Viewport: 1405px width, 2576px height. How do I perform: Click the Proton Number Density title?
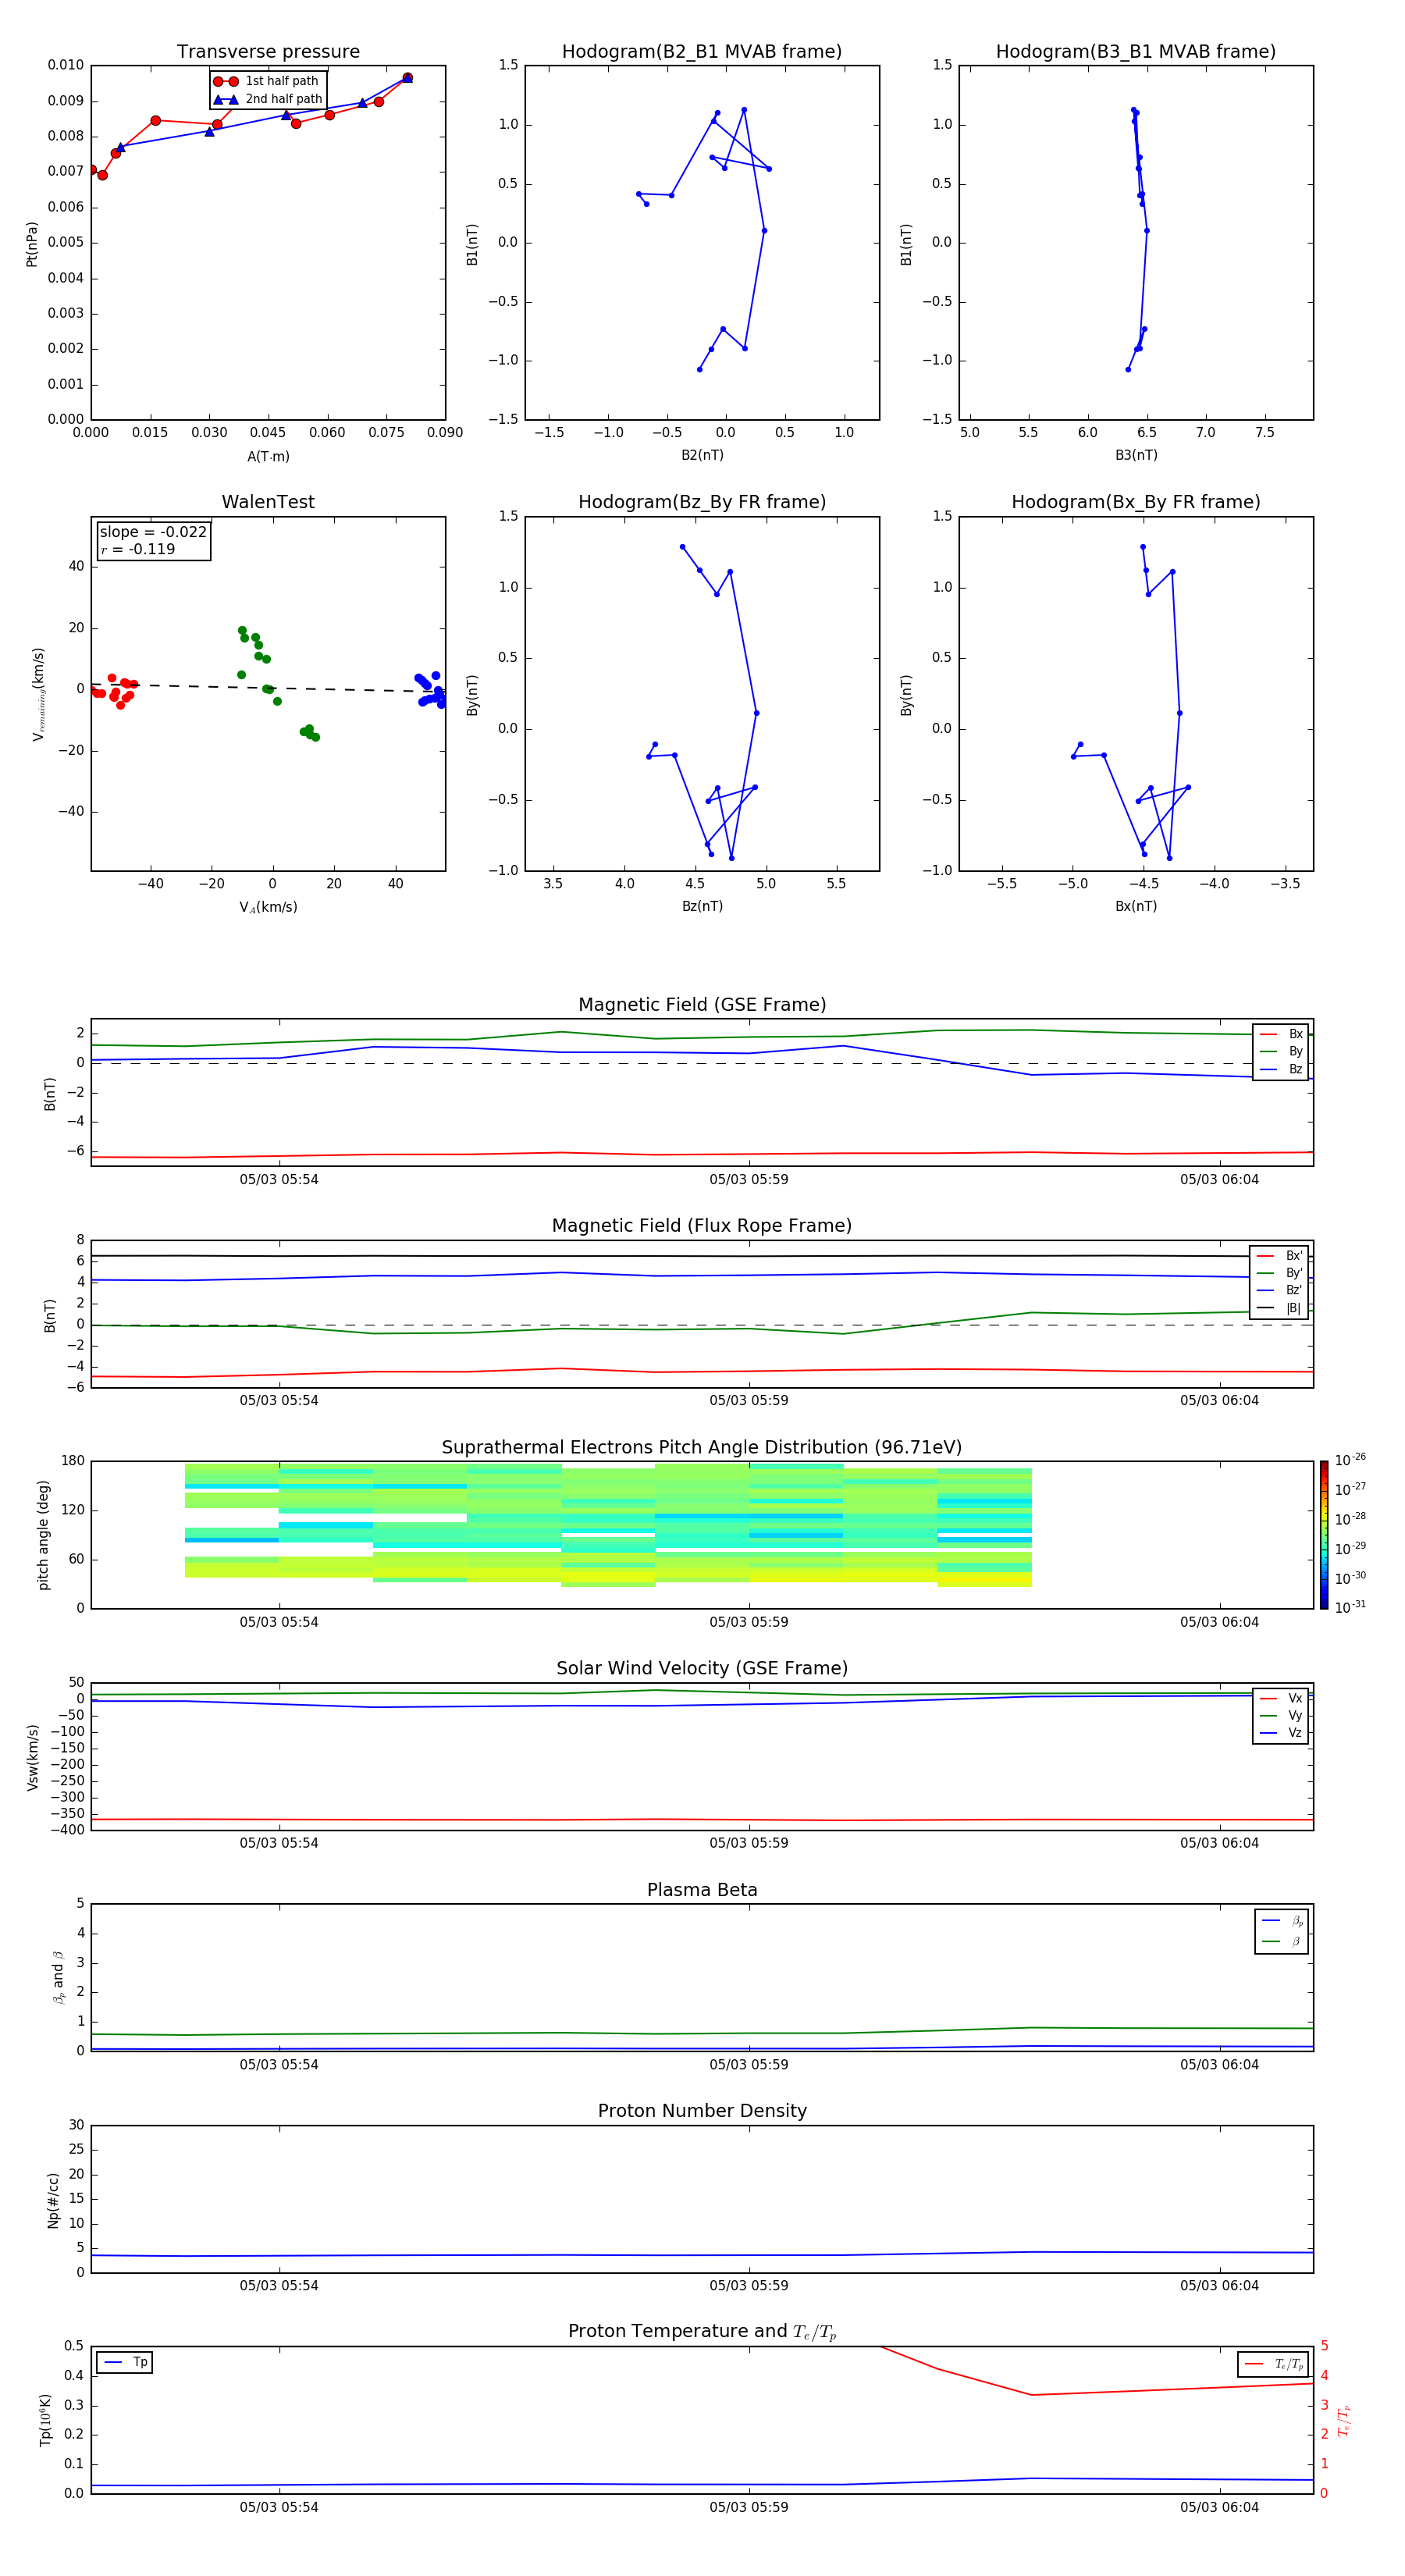pyautogui.click(x=702, y=2110)
